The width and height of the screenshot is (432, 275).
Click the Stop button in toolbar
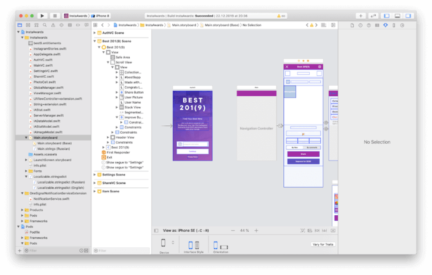click(55, 15)
